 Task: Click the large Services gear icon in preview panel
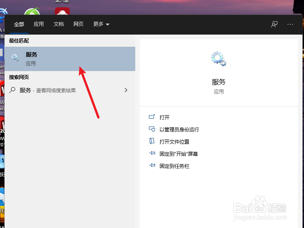[x=218, y=58]
